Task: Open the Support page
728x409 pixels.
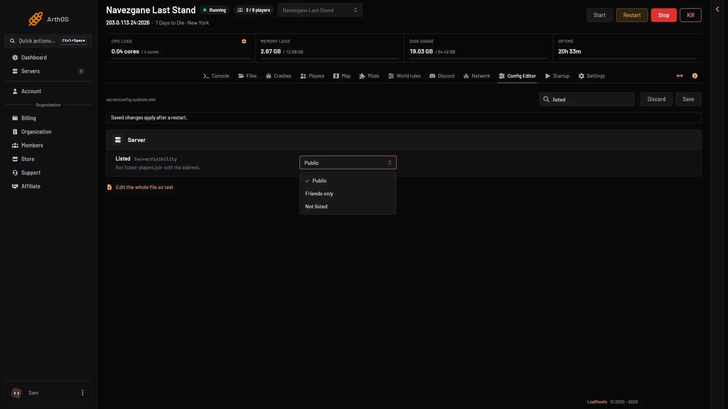Action: tap(48, 173)
